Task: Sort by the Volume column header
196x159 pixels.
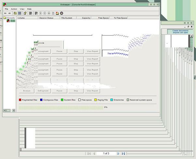Action: [x=27, y=18]
